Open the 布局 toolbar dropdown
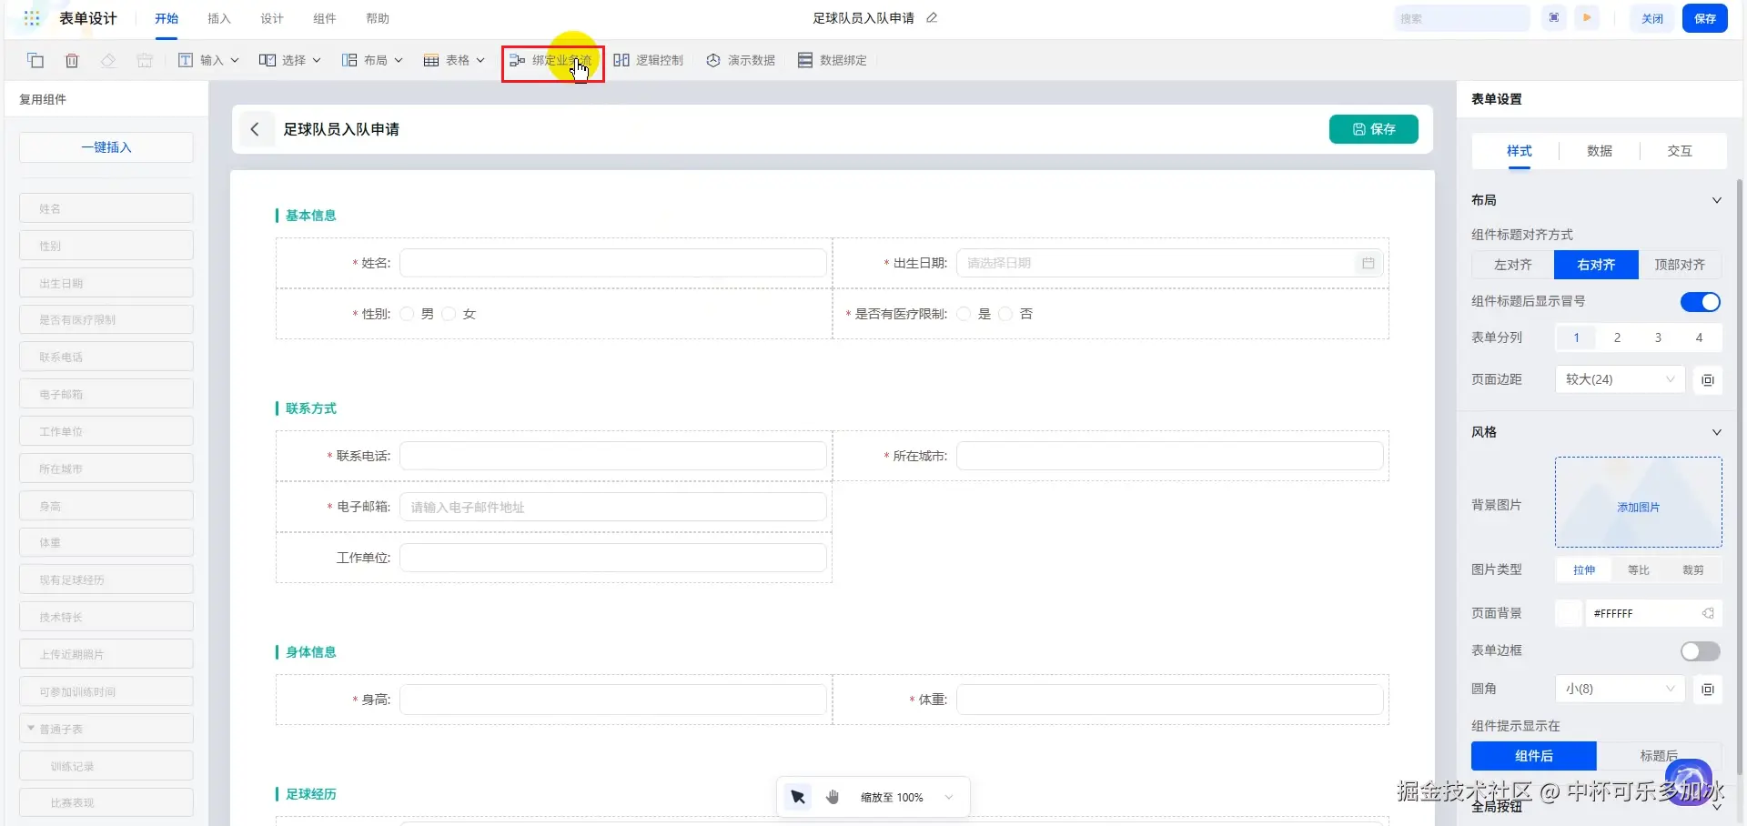1747x826 pixels. [x=372, y=60]
